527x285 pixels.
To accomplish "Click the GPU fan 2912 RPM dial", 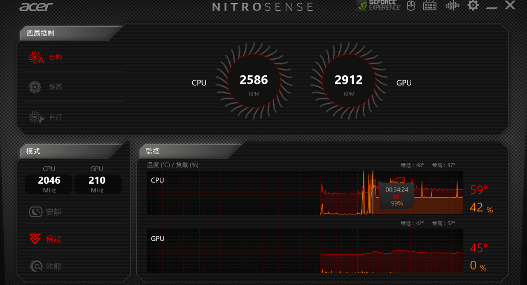I will click(x=349, y=82).
